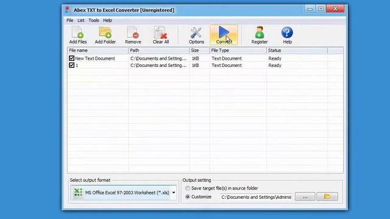This screenshot has height=219, width=390.
Task: Click the Clear All toolbar icon
Action: (161, 35)
